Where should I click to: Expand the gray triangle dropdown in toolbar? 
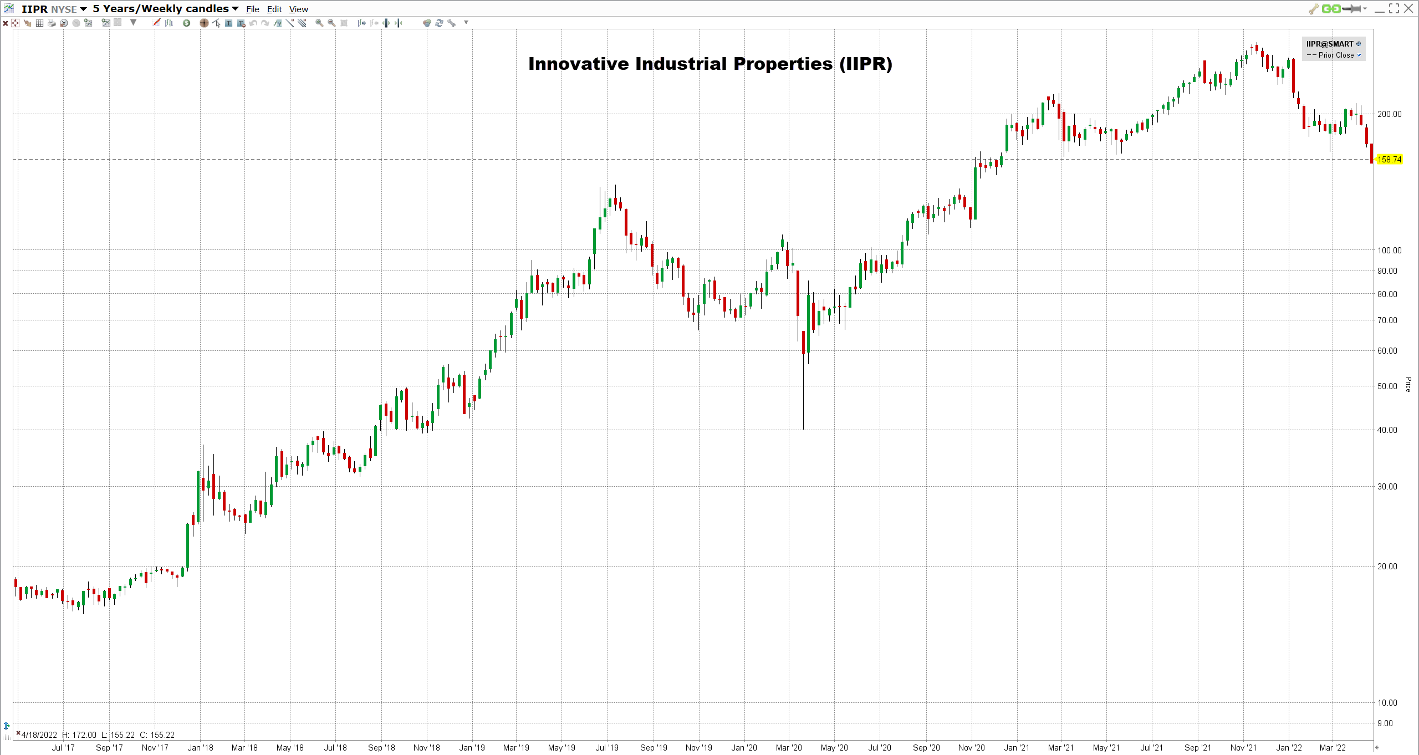tap(133, 22)
